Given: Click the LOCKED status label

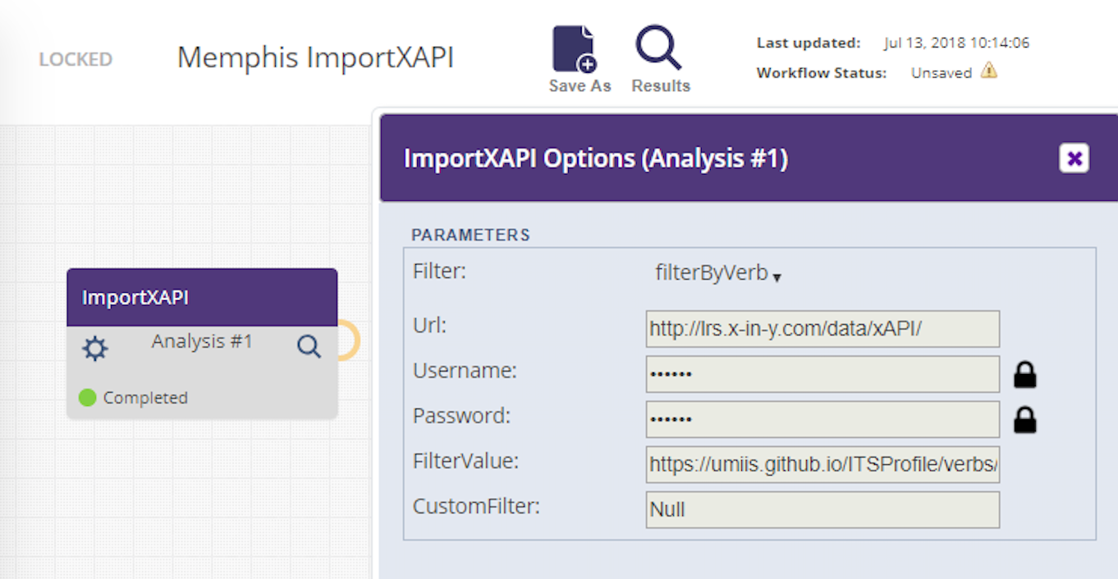Looking at the screenshot, I should click(76, 60).
